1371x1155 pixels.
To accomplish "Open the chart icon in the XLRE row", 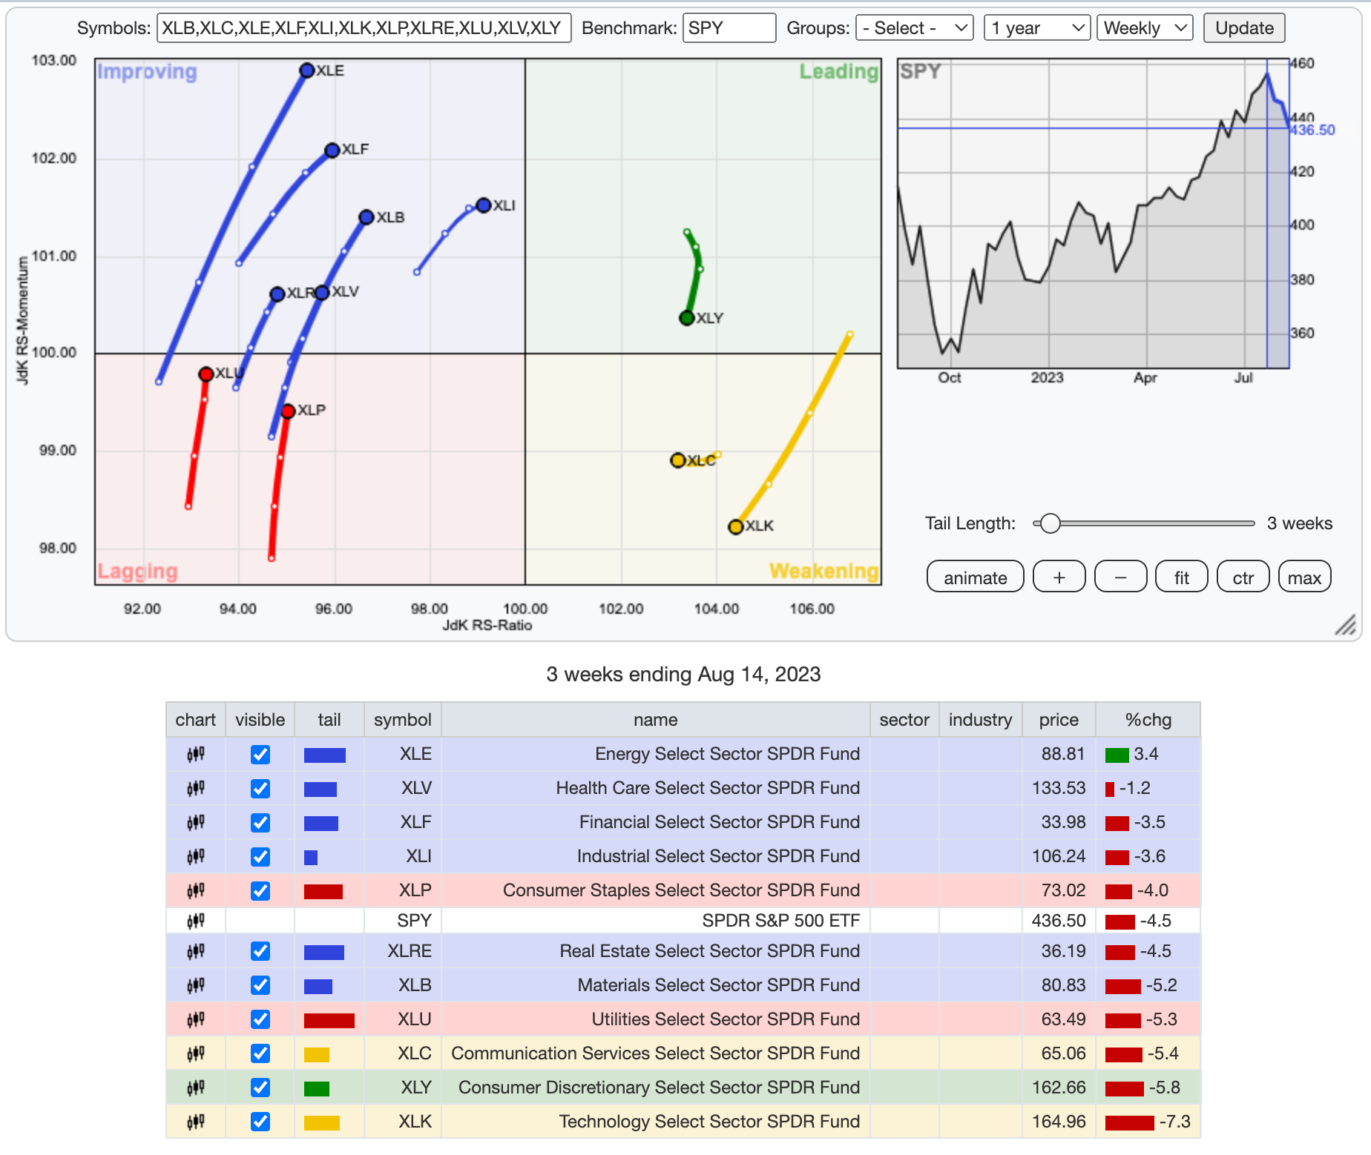I will pyautogui.click(x=196, y=952).
